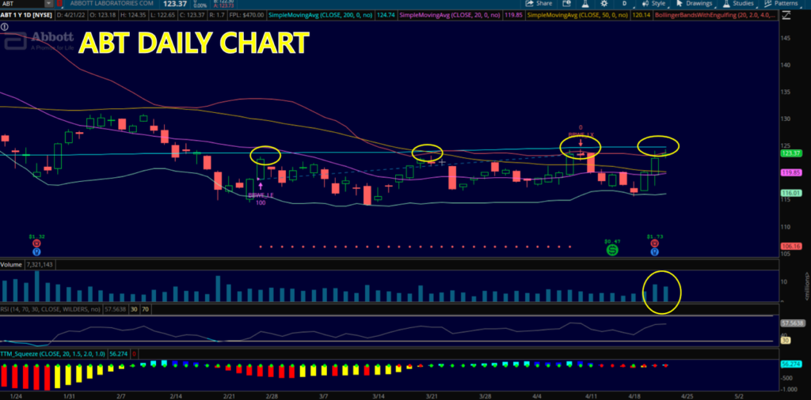
Task: Click the ABBOTT LABORATORIES COM company name
Action: click(112, 3)
